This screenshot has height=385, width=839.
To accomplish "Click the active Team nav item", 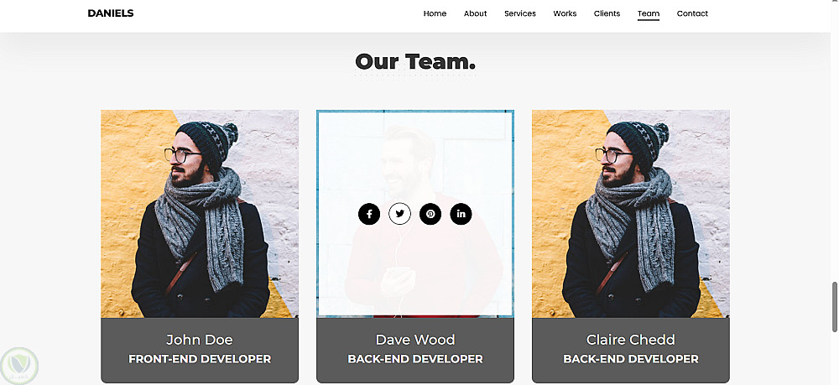I will pyautogui.click(x=649, y=14).
